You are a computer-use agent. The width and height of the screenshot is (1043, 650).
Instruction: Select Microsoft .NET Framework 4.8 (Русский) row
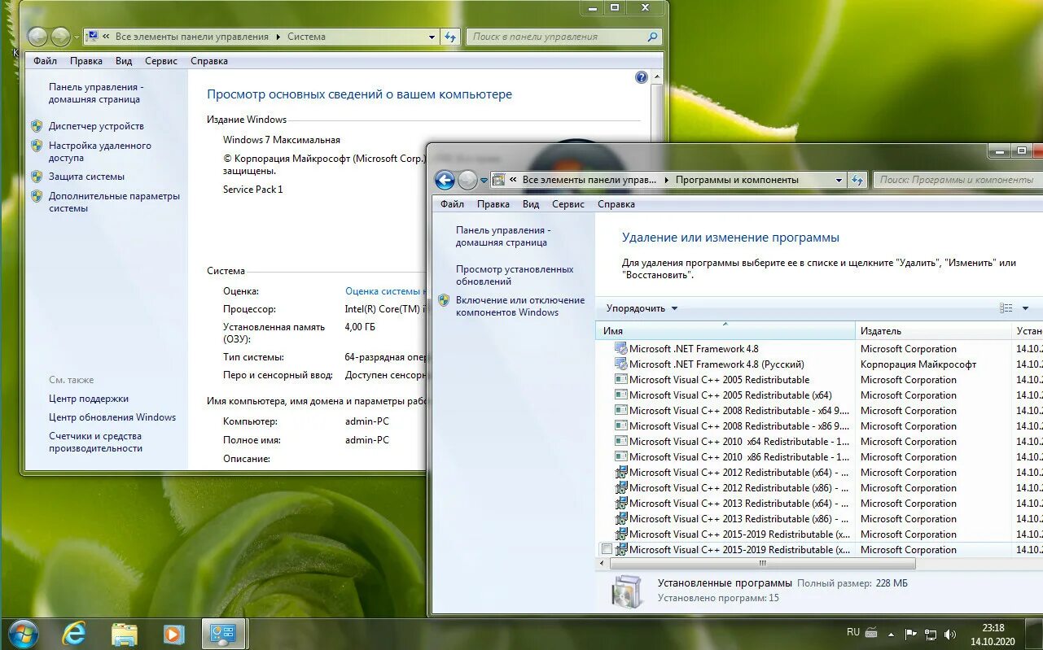click(821, 364)
